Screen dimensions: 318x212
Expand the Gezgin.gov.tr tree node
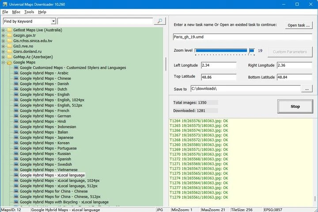[3, 35]
